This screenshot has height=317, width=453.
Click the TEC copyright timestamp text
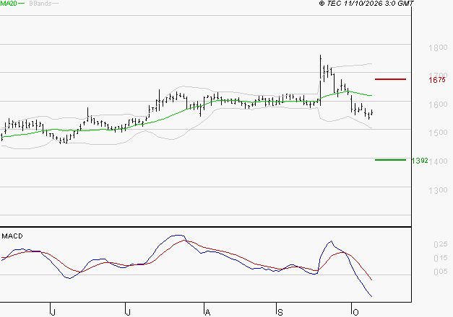[366, 4]
